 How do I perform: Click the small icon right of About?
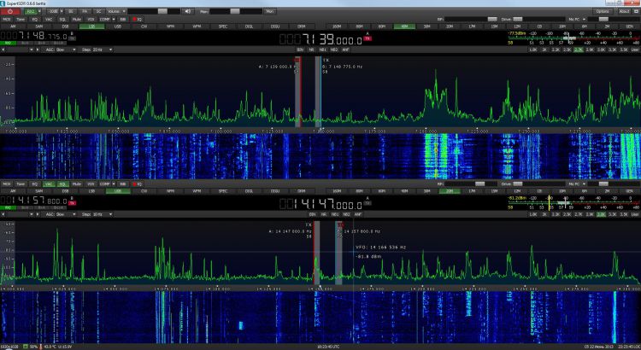click(635, 11)
